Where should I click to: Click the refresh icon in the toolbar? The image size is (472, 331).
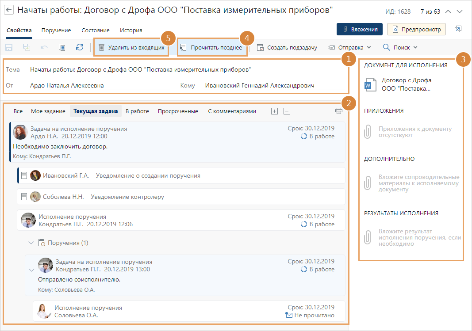[80, 47]
